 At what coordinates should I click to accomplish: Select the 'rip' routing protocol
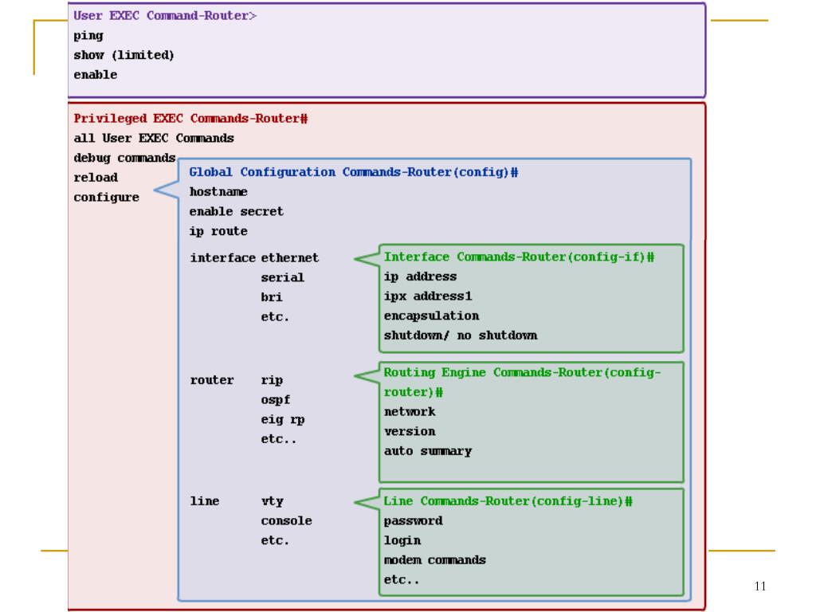(272, 381)
